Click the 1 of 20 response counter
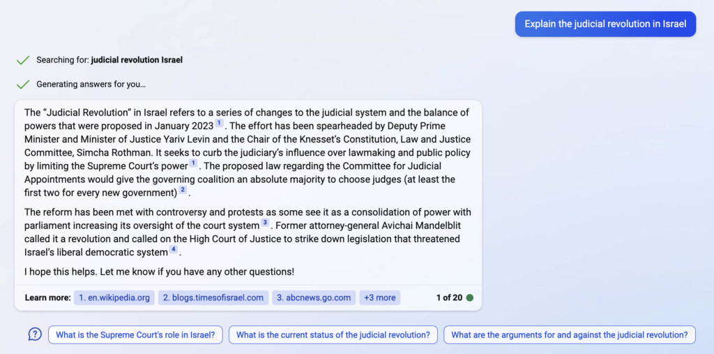 pyautogui.click(x=449, y=298)
